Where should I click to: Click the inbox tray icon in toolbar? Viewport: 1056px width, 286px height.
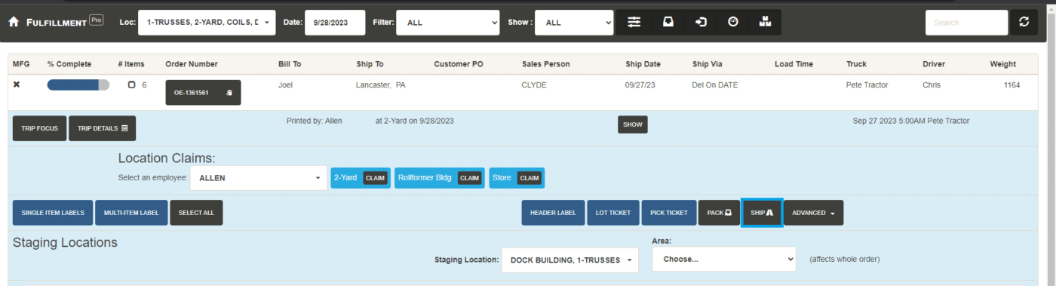click(668, 23)
